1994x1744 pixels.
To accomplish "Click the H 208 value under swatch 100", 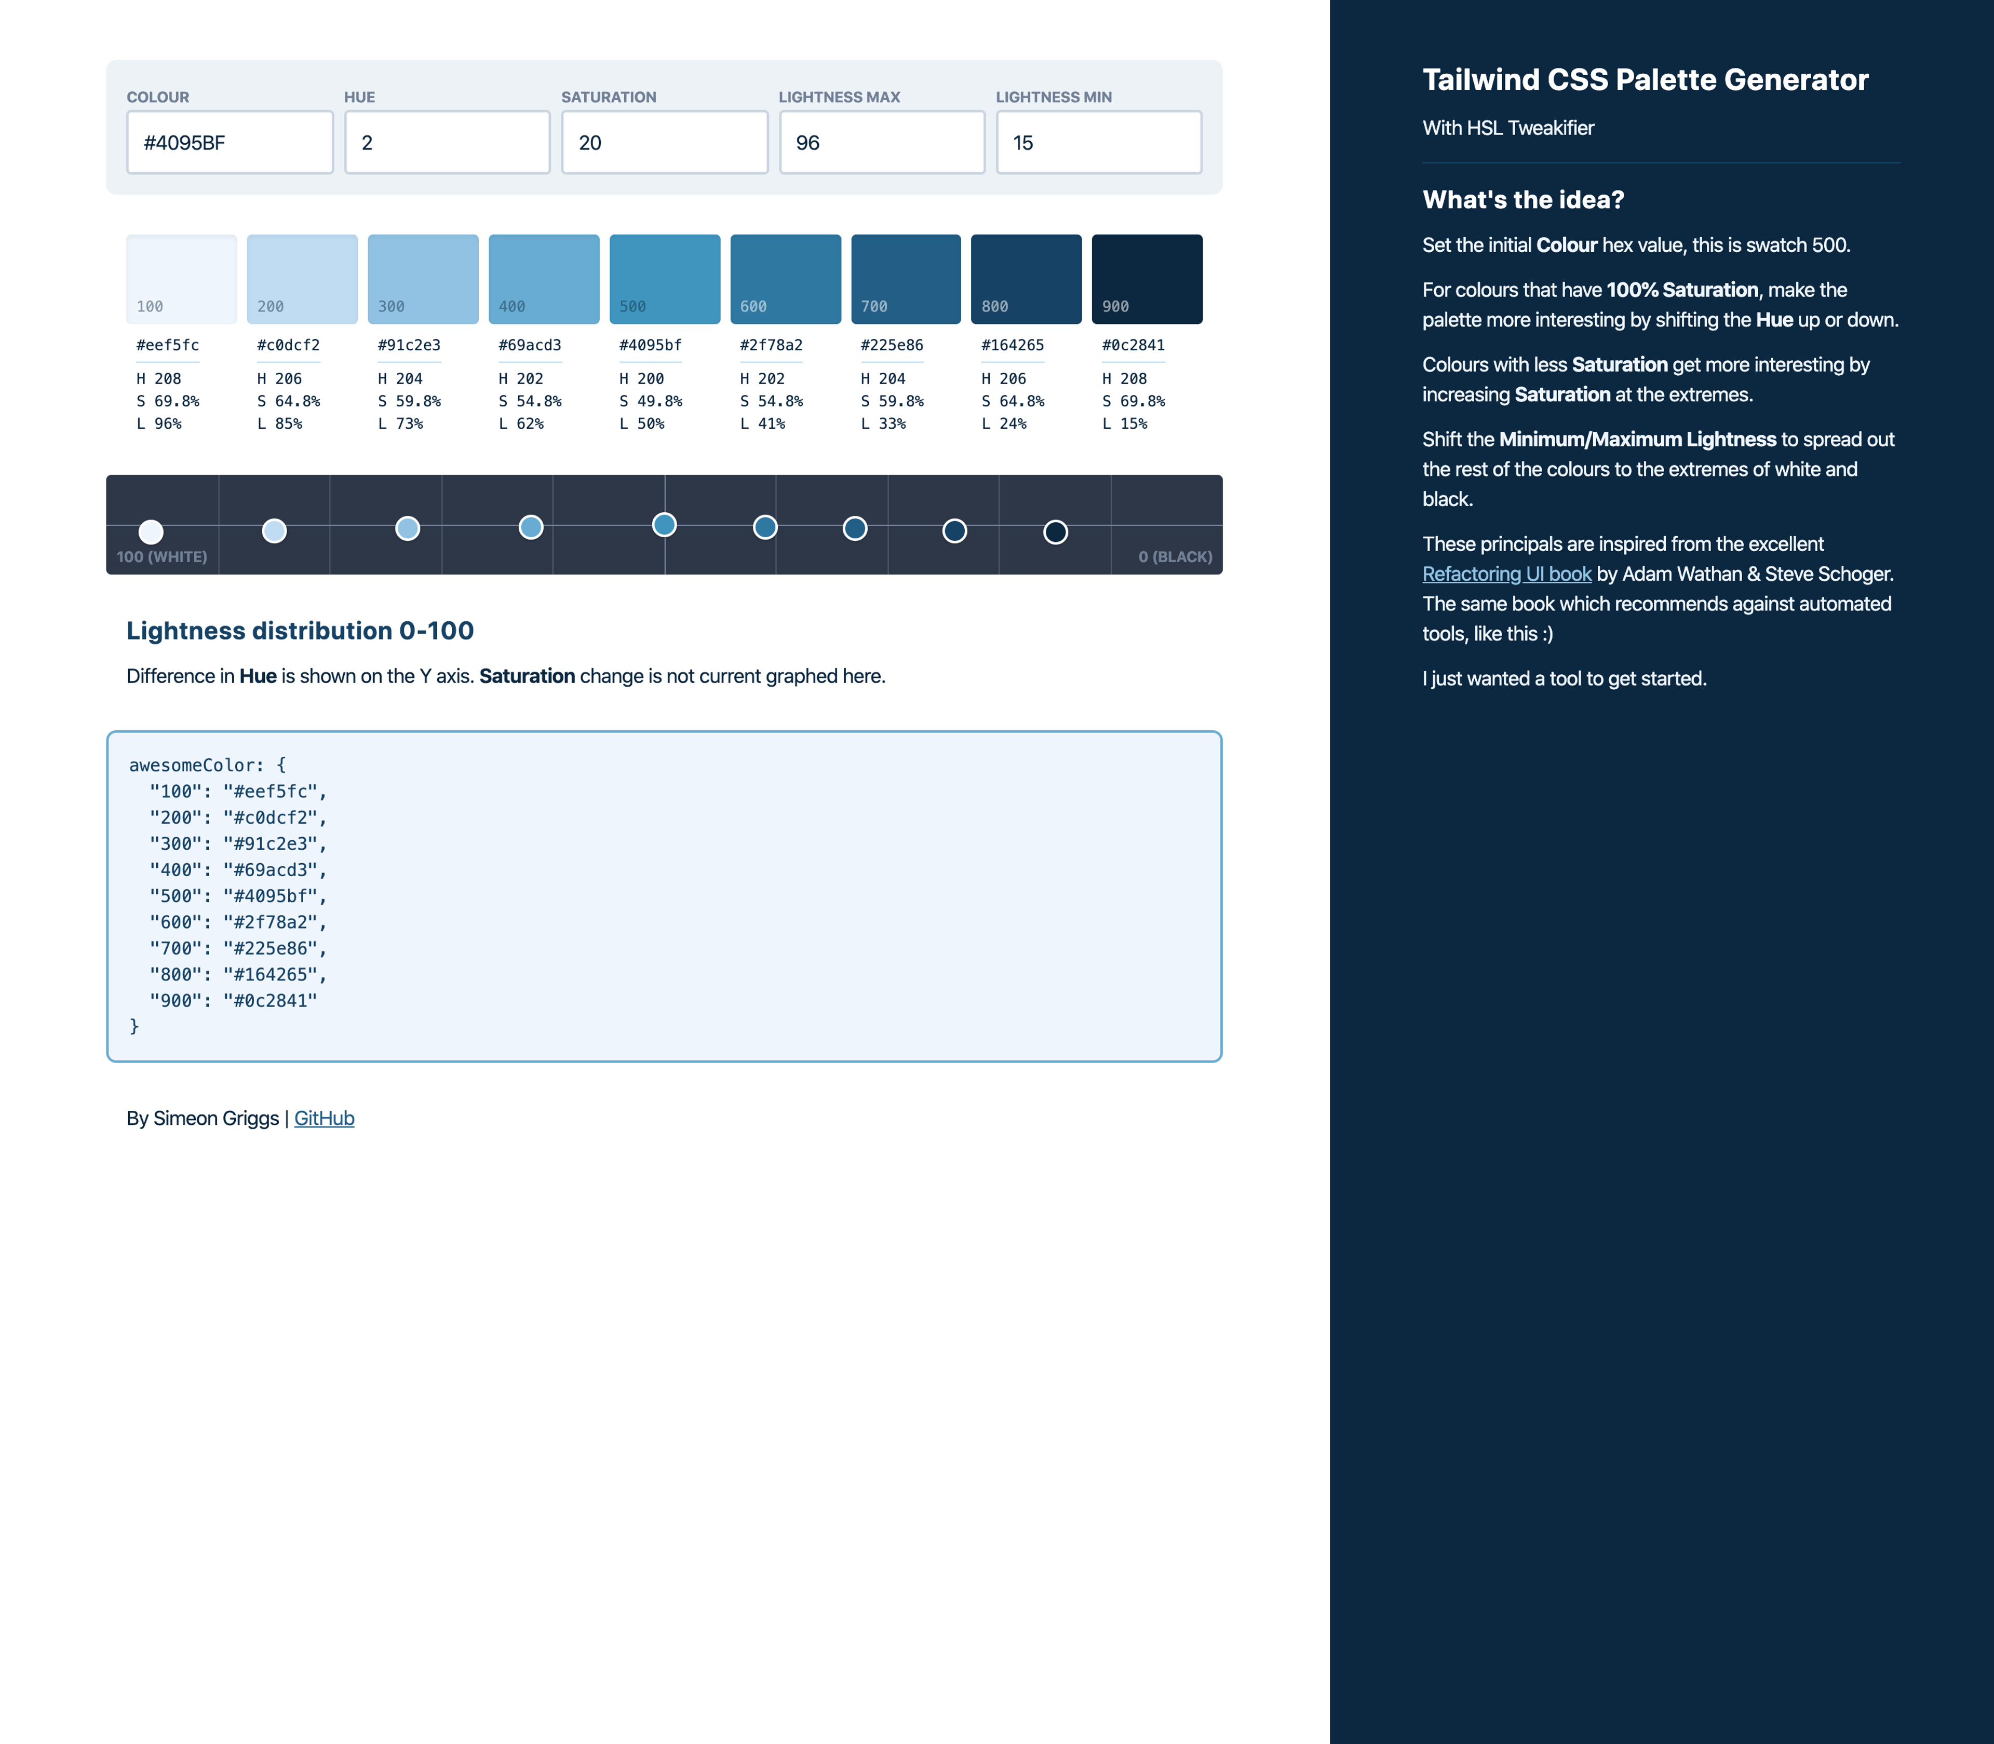I will pos(159,378).
